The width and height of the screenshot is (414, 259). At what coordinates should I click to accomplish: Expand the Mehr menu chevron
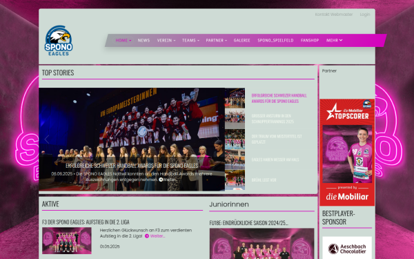341,40
